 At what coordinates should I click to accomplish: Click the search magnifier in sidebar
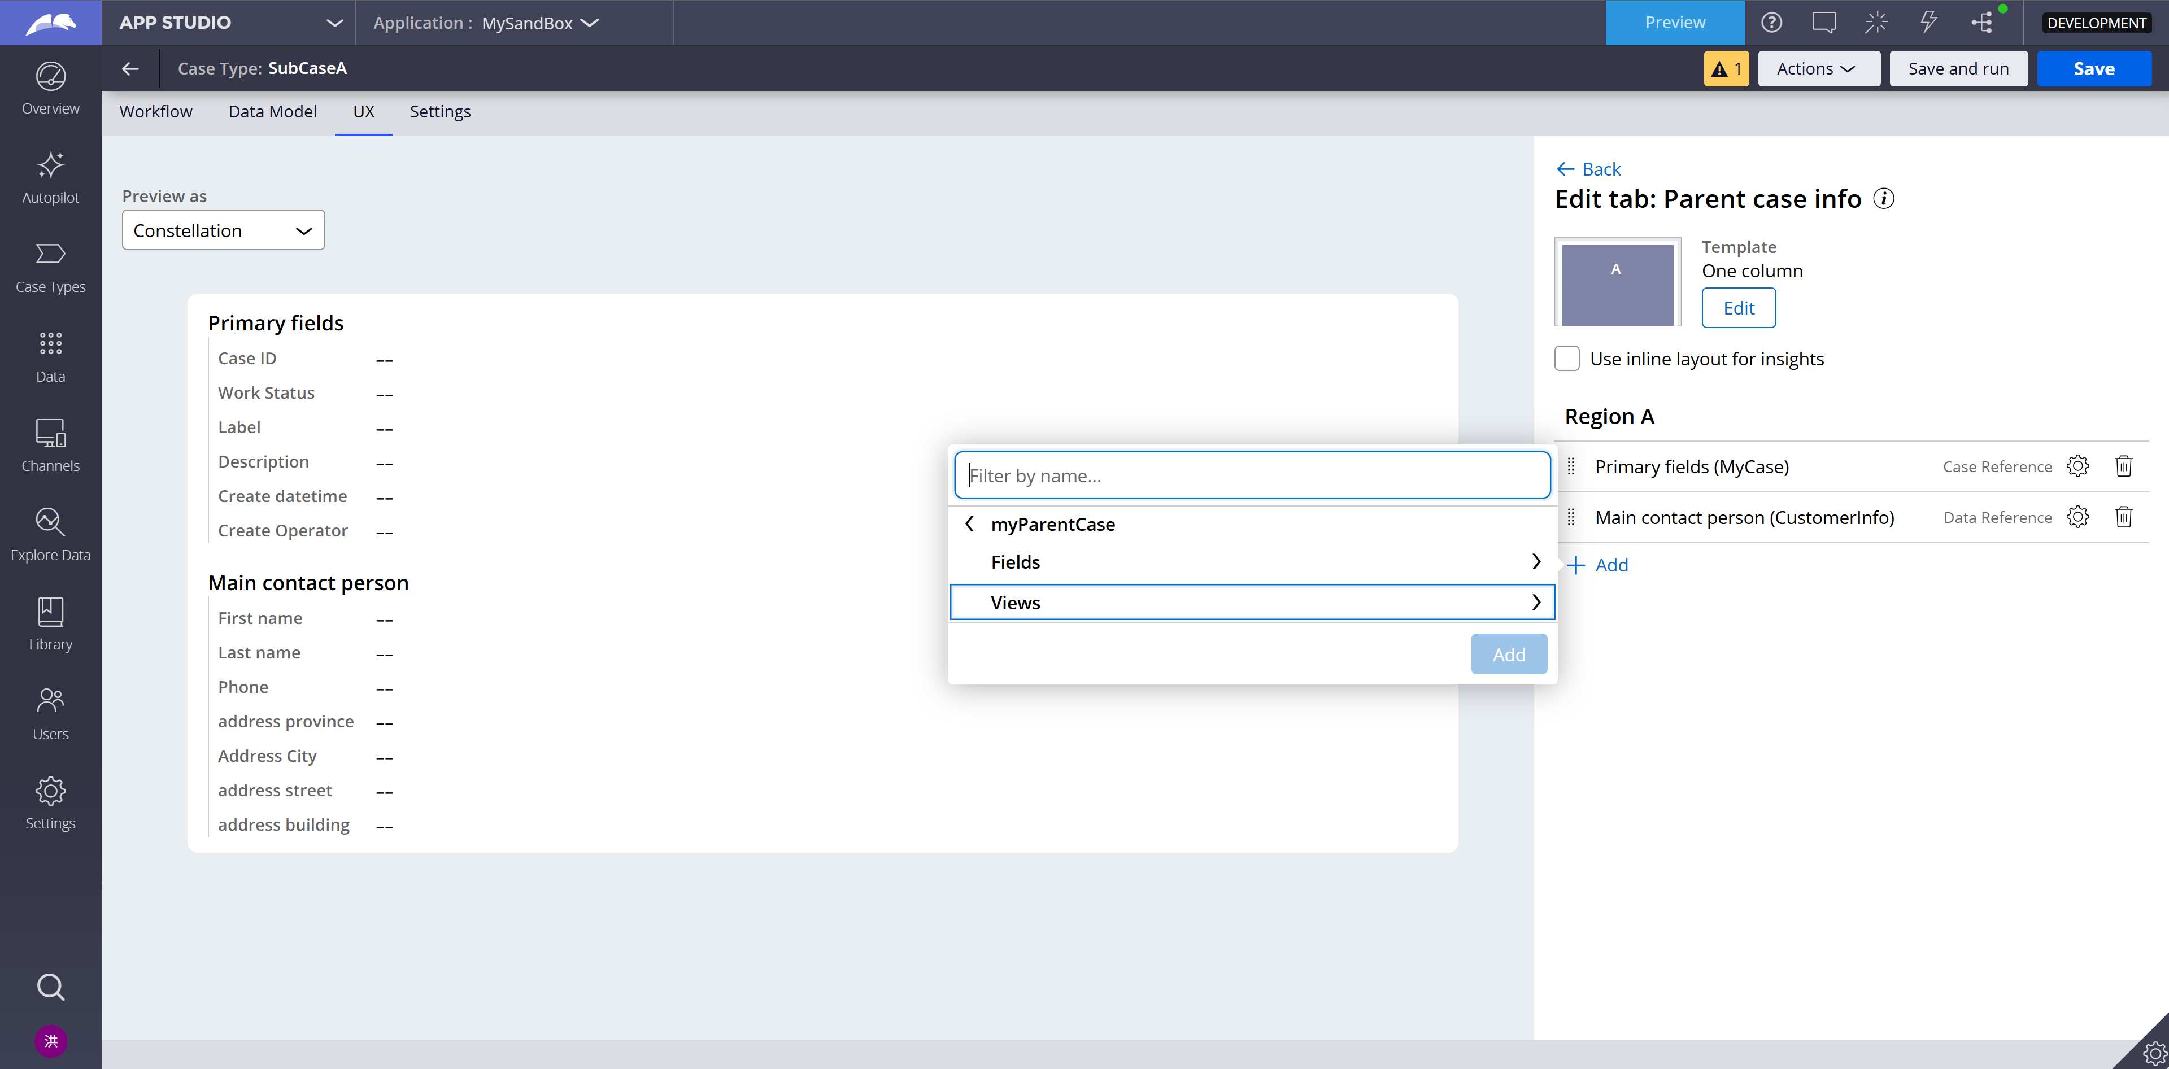[50, 987]
